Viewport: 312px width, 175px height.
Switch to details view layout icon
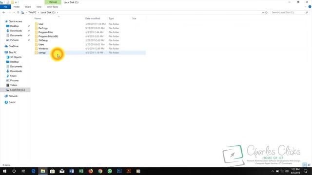click(305, 165)
